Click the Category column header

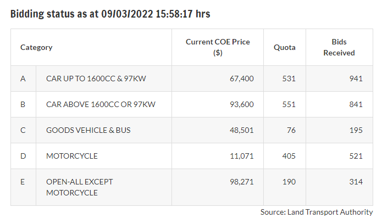click(36, 47)
